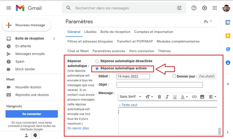Select Réponse automatique activée radio button
Screen dimensions: 233x139
[97, 68]
